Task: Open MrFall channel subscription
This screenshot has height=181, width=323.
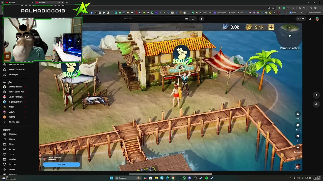Action: click(12, 107)
